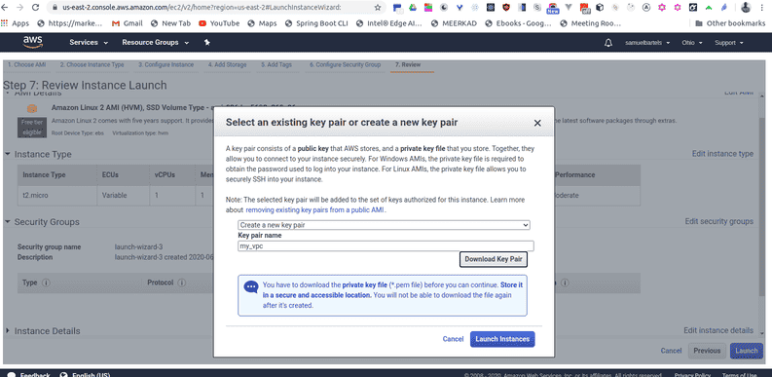Open the Other bookmarks folder

(730, 23)
